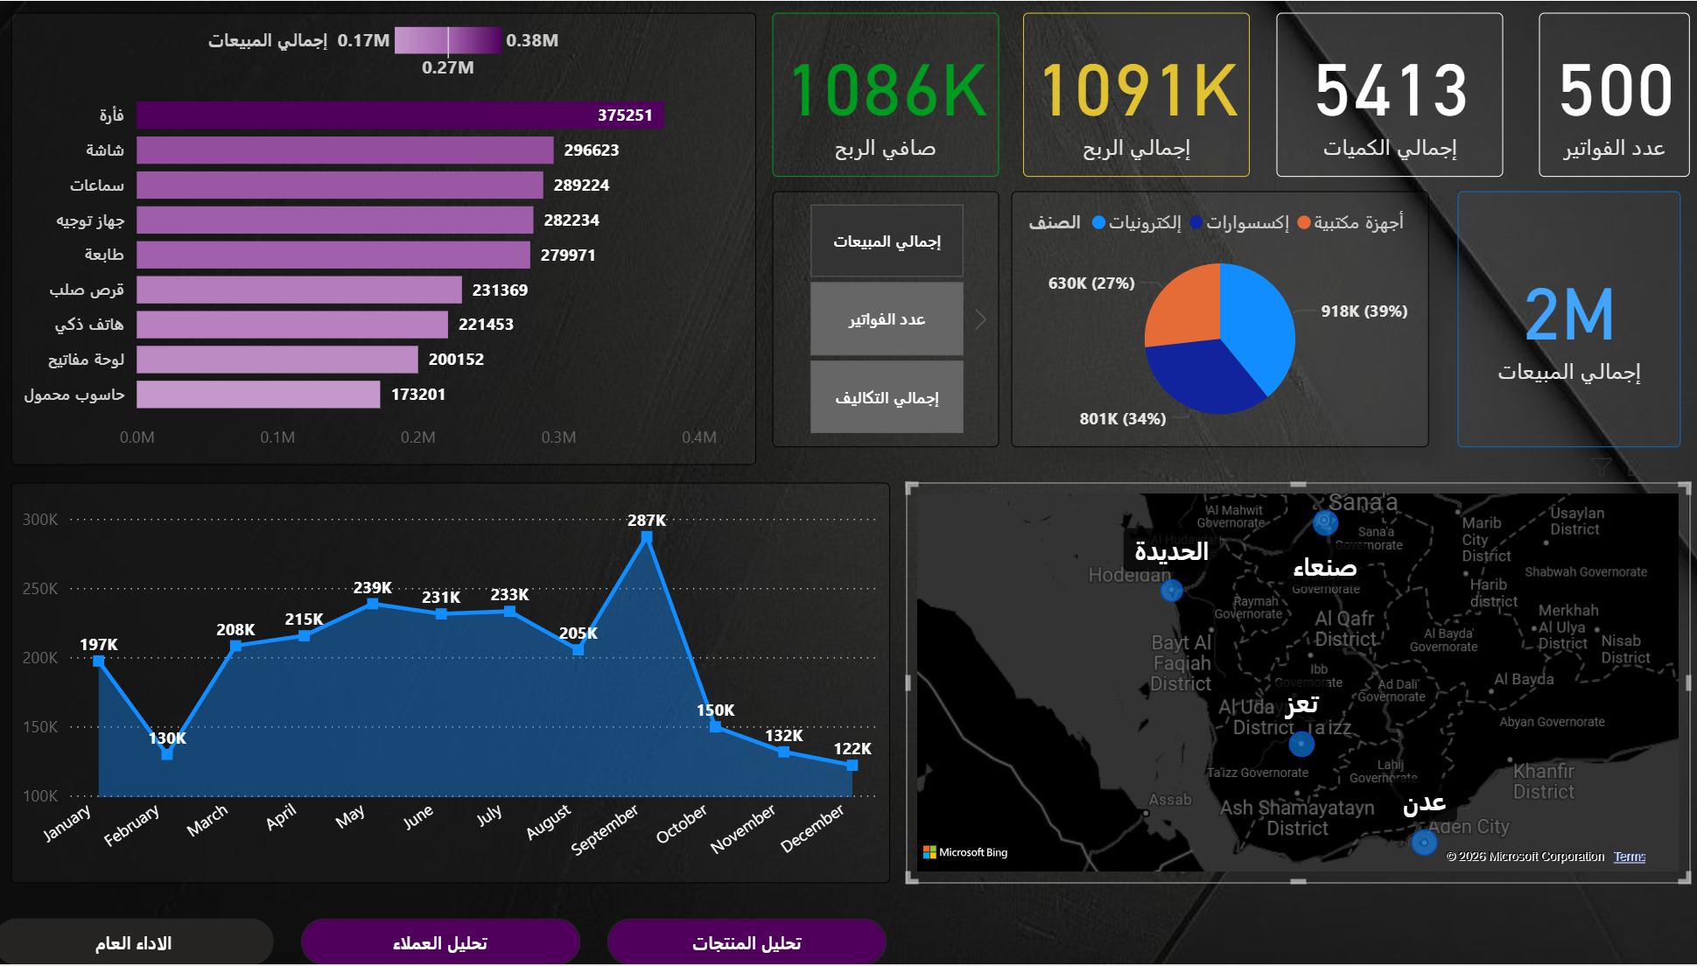The width and height of the screenshot is (1697, 966).
Task: Expand the chevron arrow beside عدد الفواتير button
Action: click(x=981, y=319)
